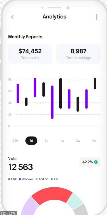Select the 24h time range
107x215 pixels.
tap(15, 141)
